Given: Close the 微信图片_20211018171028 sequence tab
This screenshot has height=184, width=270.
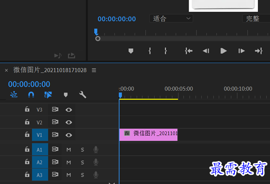Looking at the screenshot, I should [x=6, y=70].
